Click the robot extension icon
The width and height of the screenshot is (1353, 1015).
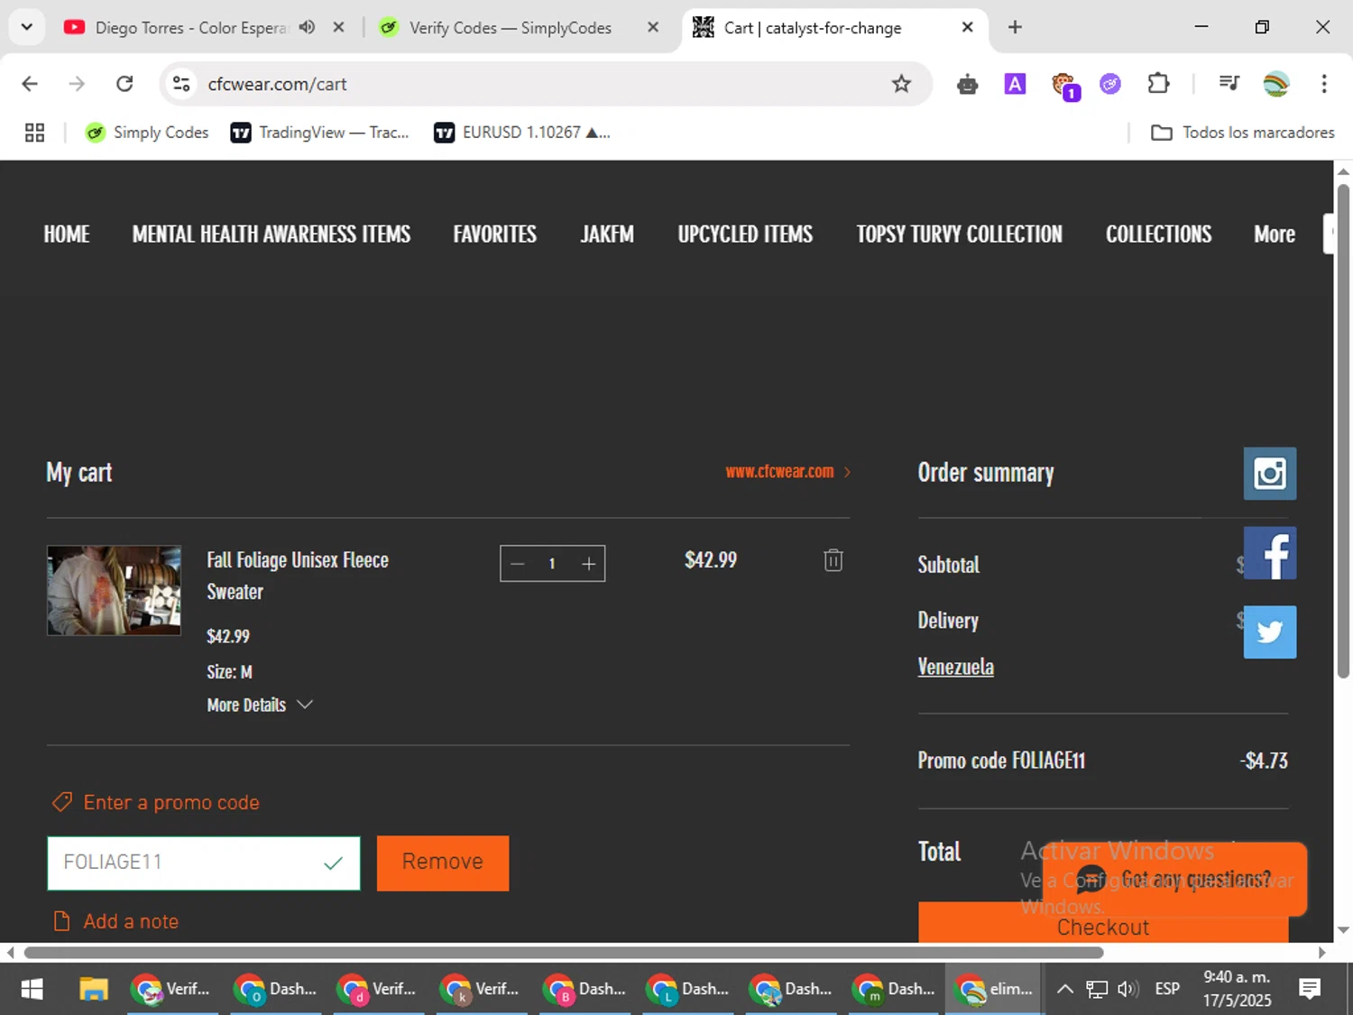967,85
